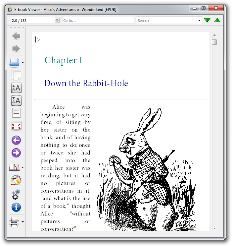Click the Down the Rabbit-Hole heading
This screenshot has width=232, height=246.
click(x=86, y=83)
